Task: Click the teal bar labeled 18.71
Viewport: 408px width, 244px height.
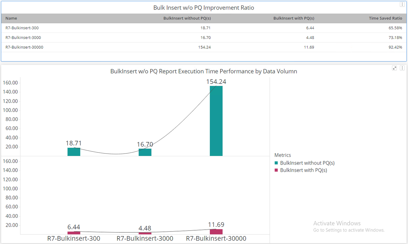Action: pyautogui.click(x=74, y=152)
